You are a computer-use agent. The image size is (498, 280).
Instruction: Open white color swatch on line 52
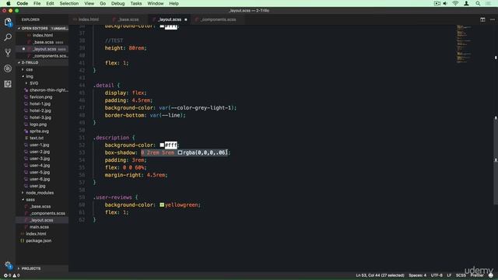tap(162, 145)
